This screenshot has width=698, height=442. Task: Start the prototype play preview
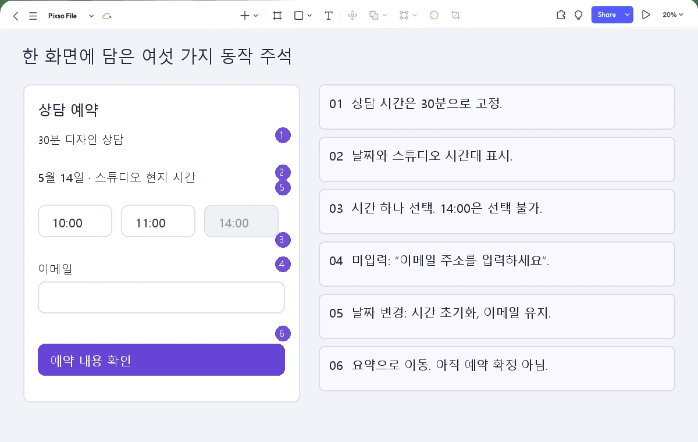pos(646,15)
